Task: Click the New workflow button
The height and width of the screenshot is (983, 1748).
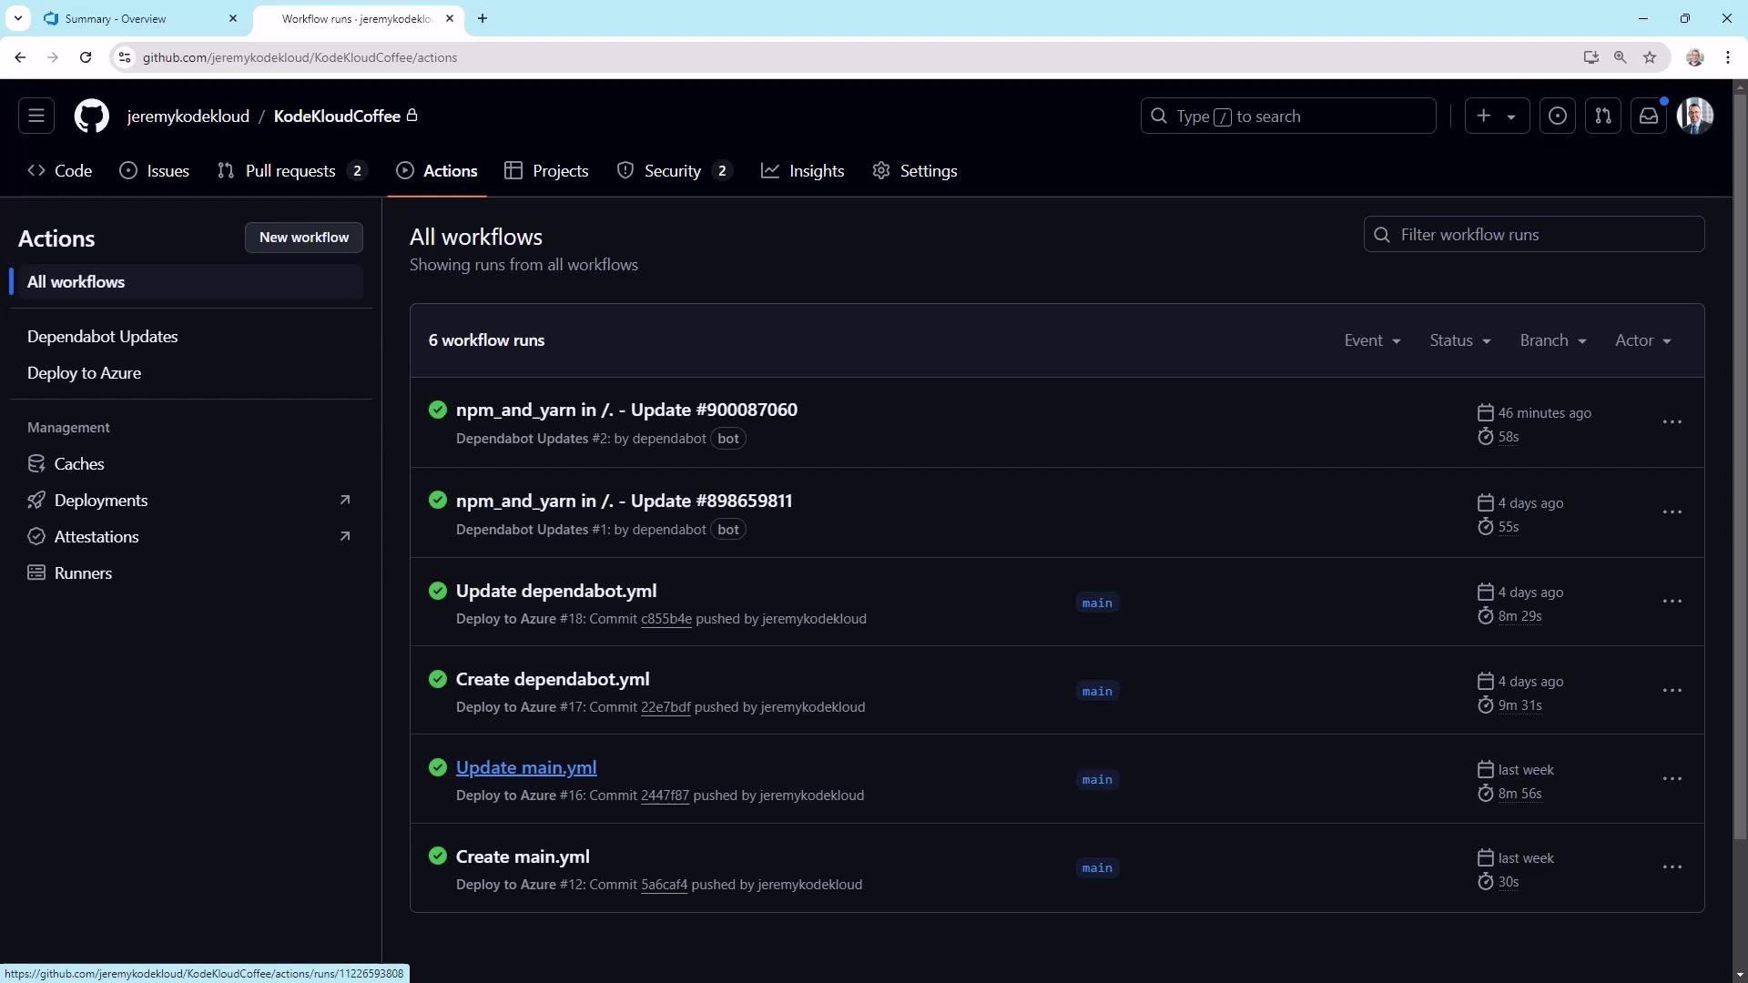Action: (x=304, y=238)
